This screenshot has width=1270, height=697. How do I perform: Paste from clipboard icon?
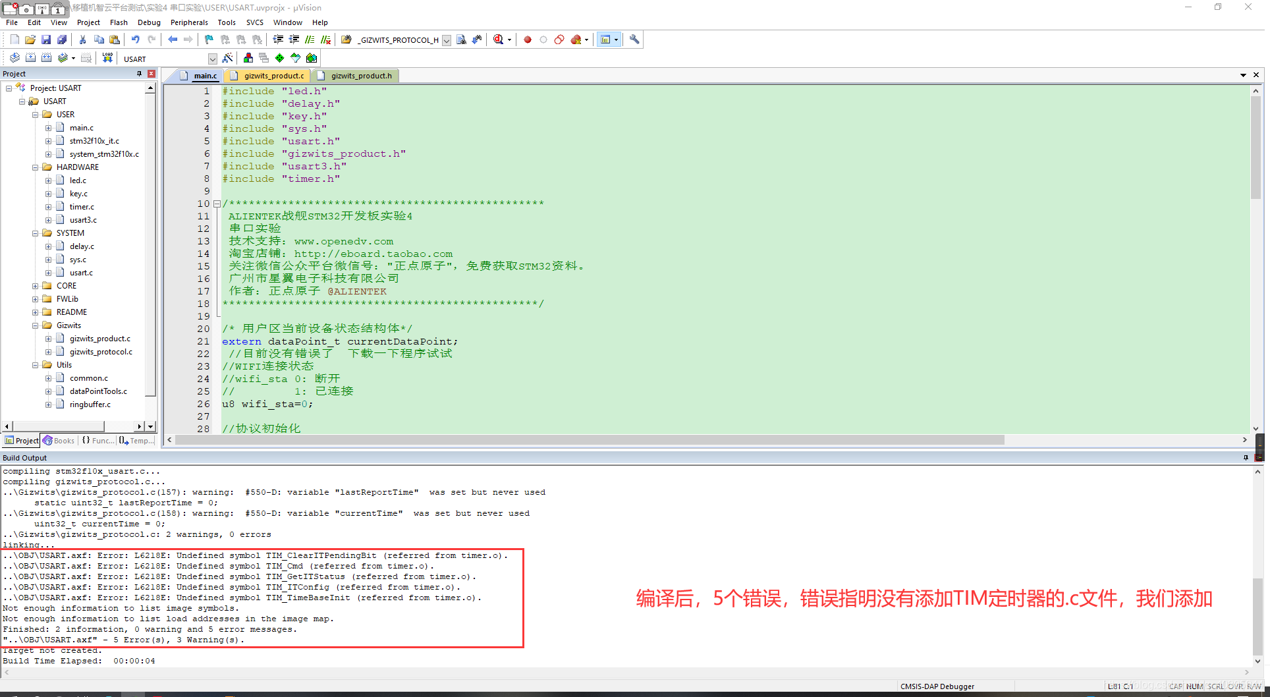(115, 40)
